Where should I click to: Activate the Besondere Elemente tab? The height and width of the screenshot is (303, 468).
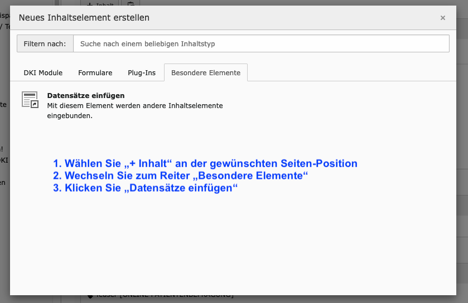(205, 73)
